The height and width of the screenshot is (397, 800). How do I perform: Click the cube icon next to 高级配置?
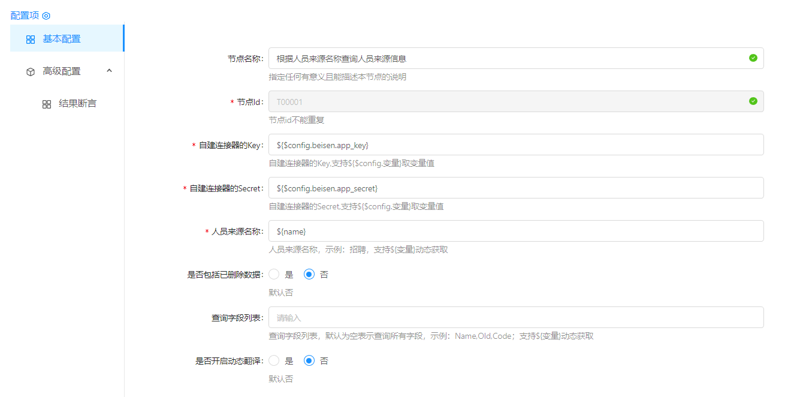click(x=31, y=72)
